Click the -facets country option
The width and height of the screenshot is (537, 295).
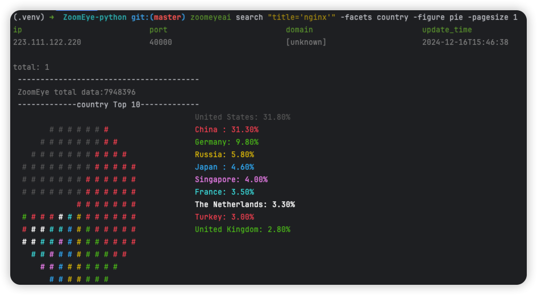(x=374, y=18)
